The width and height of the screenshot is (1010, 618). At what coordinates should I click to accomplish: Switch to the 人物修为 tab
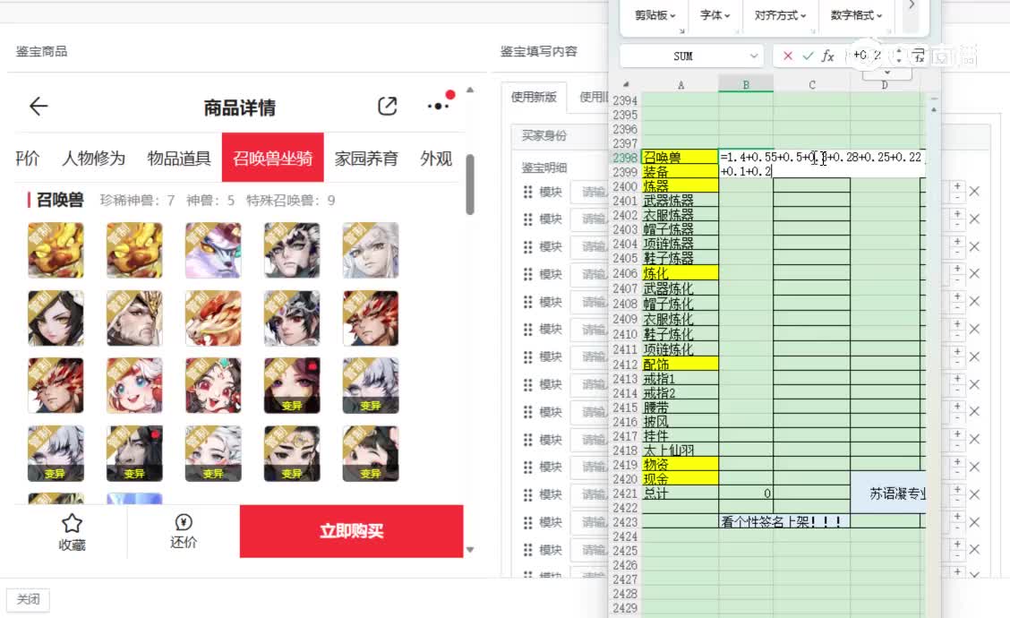tap(93, 159)
